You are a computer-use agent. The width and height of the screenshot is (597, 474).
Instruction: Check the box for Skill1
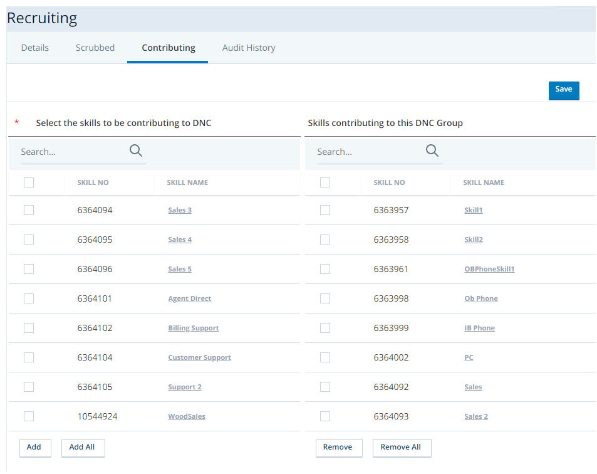coord(325,210)
